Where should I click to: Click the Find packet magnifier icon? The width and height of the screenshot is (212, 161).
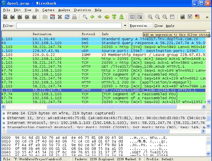(x=85, y=17)
